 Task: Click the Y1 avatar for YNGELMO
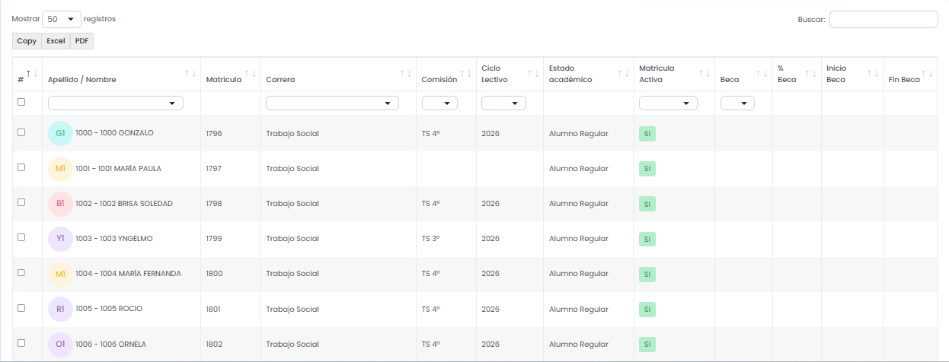(x=60, y=238)
